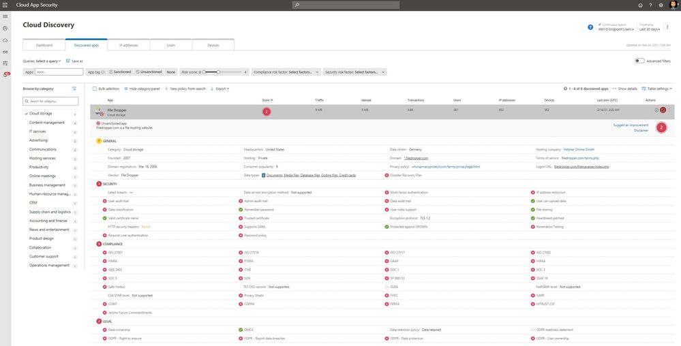Open the *.filedropper.com domain link

(x=416, y=158)
